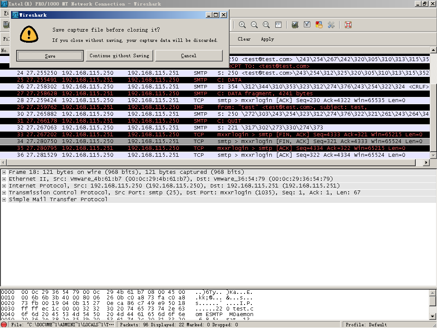Viewport: 437px width, 328px height.
Task: Select packet 34 highlighted TCP row
Action: click(x=215, y=141)
